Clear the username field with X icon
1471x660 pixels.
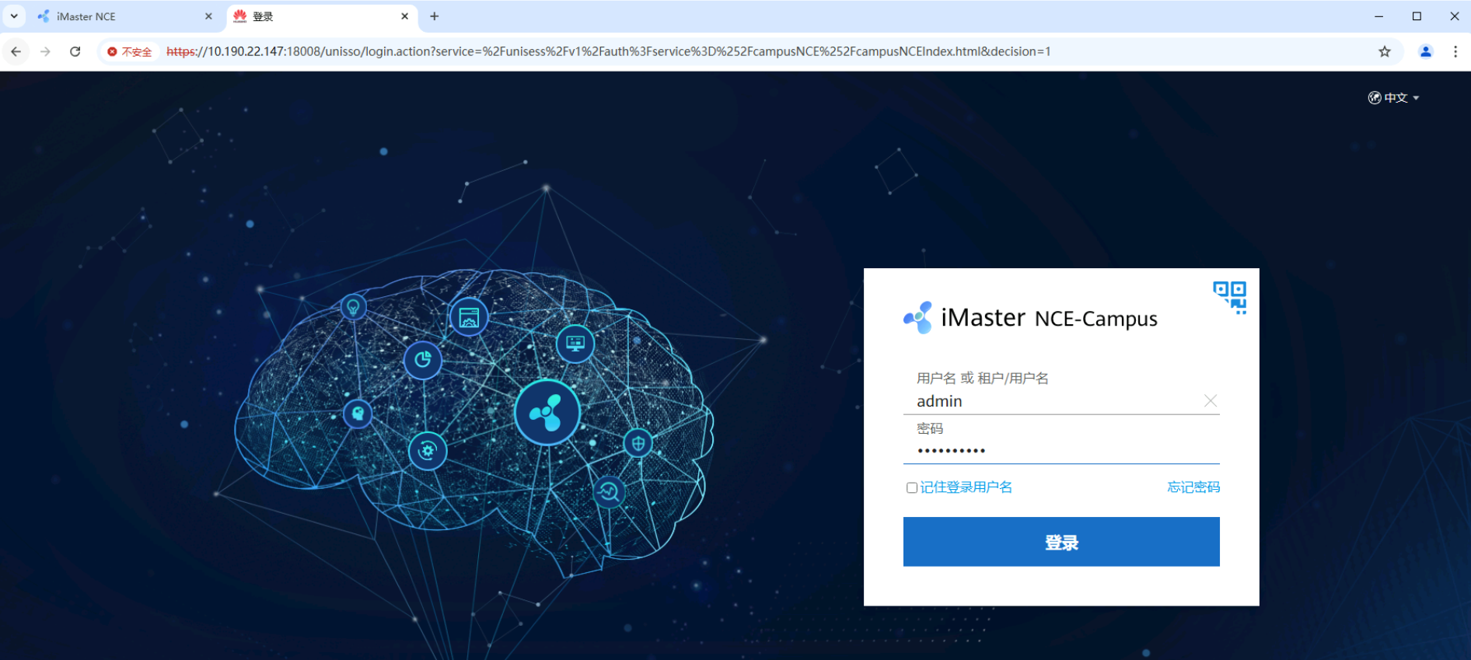pyautogui.click(x=1210, y=401)
